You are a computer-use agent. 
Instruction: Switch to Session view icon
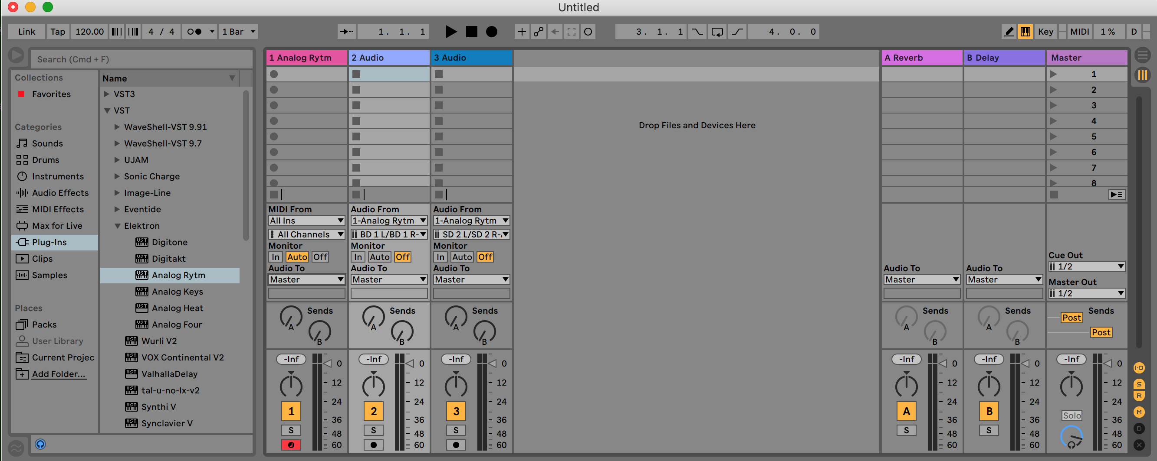(x=1143, y=75)
